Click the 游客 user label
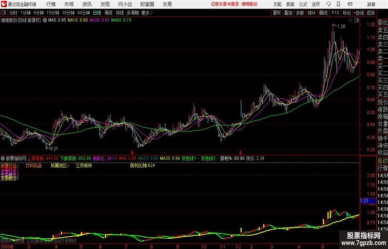 [x=371, y=4]
